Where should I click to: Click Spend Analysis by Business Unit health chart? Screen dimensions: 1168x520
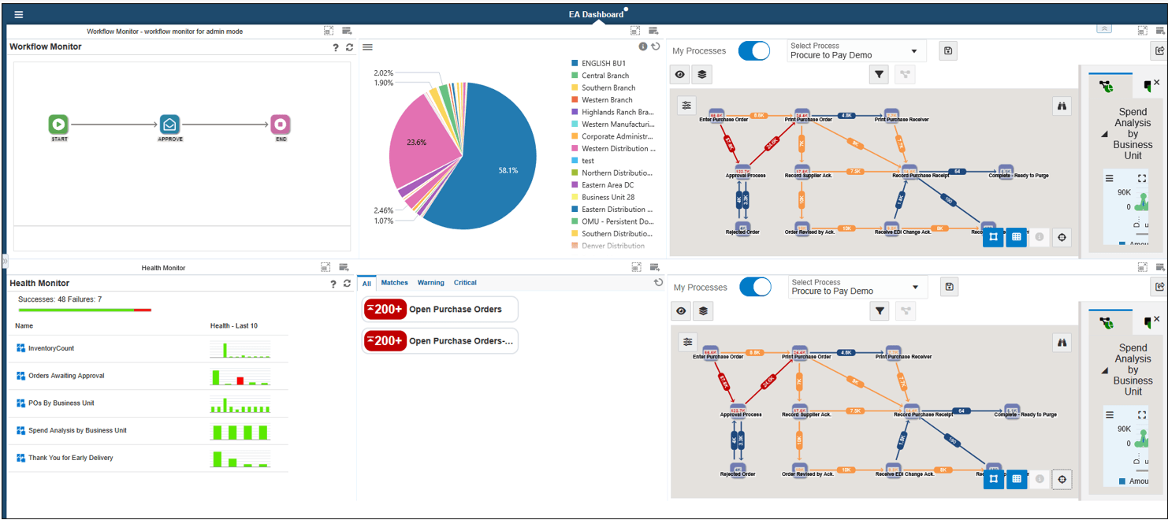tap(240, 432)
